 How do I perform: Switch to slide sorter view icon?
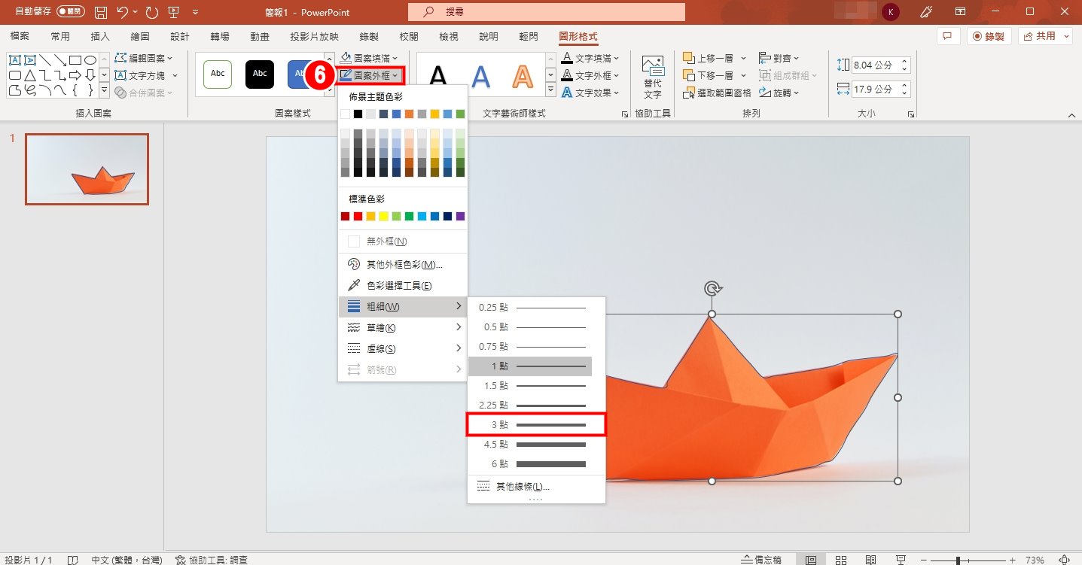(x=841, y=560)
